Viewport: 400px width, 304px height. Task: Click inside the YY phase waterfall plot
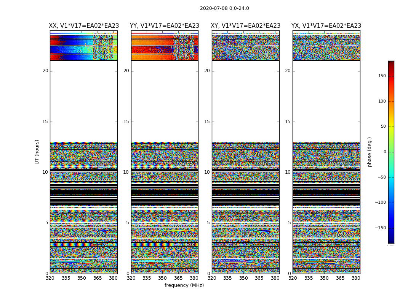coord(165,152)
